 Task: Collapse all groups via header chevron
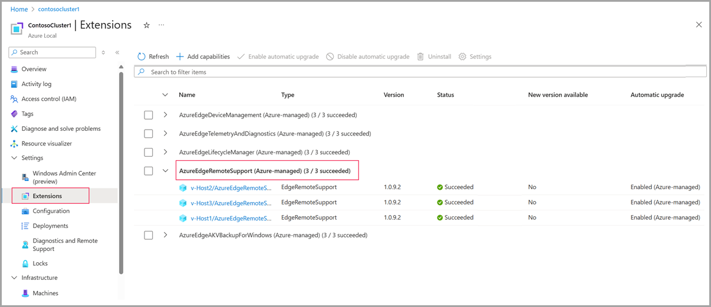click(x=165, y=95)
